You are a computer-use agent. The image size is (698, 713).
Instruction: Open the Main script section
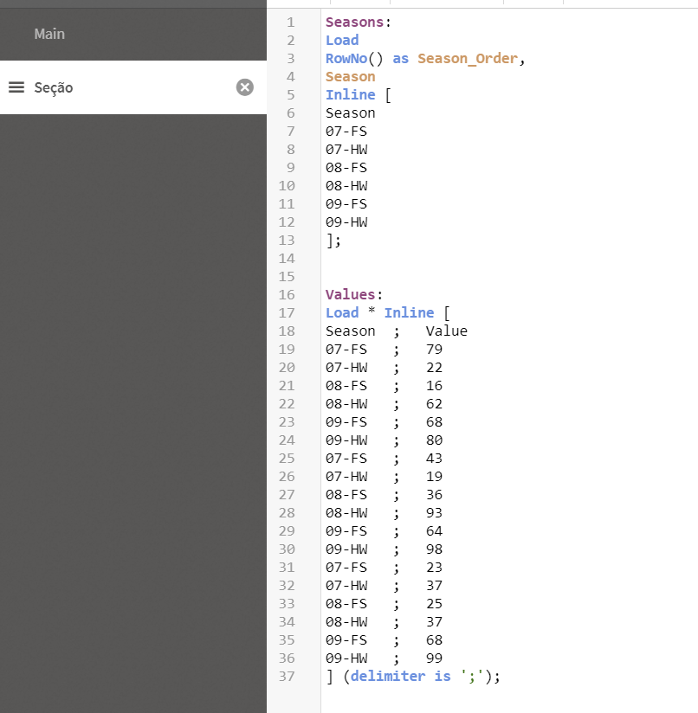click(49, 34)
